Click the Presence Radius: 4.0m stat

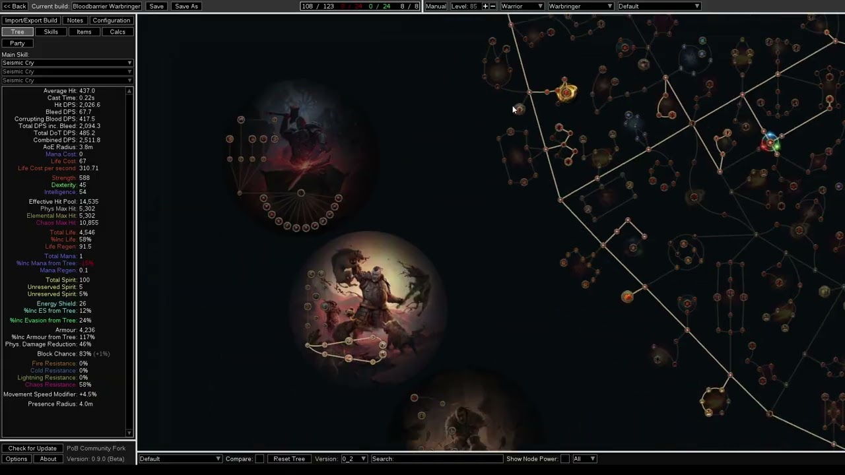[x=60, y=404]
